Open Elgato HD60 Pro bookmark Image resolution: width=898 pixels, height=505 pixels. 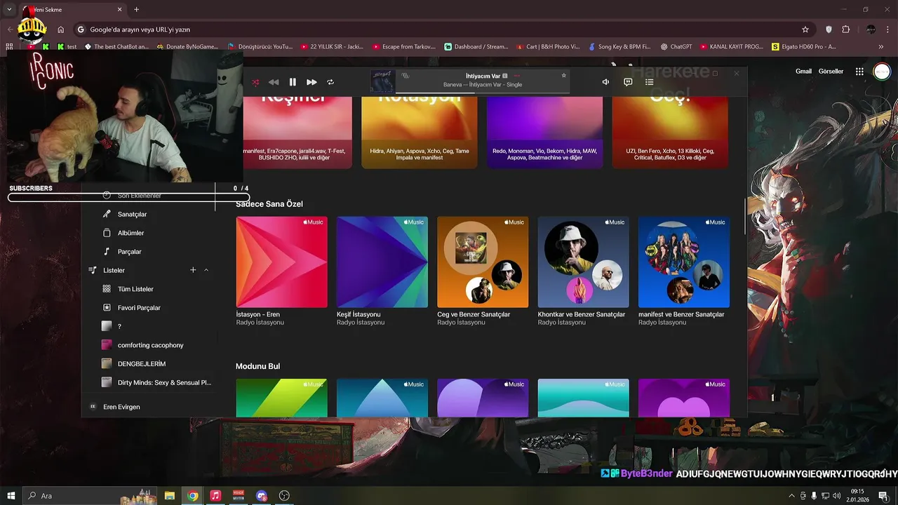(x=804, y=47)
